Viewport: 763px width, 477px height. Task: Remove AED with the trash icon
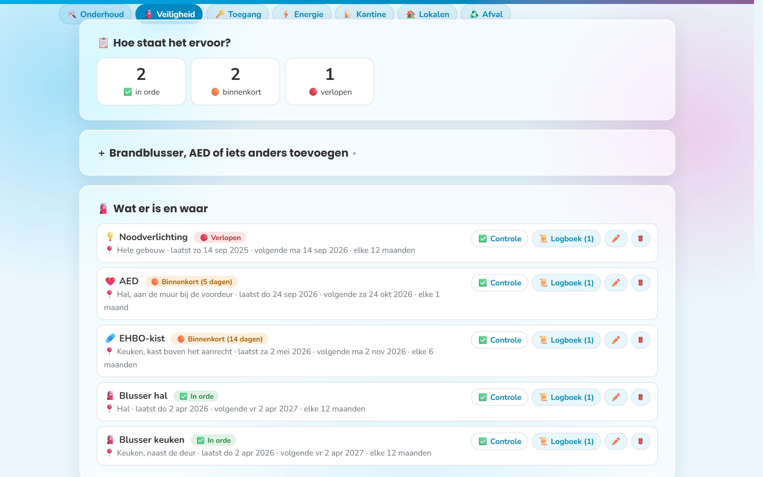point(640,283)
